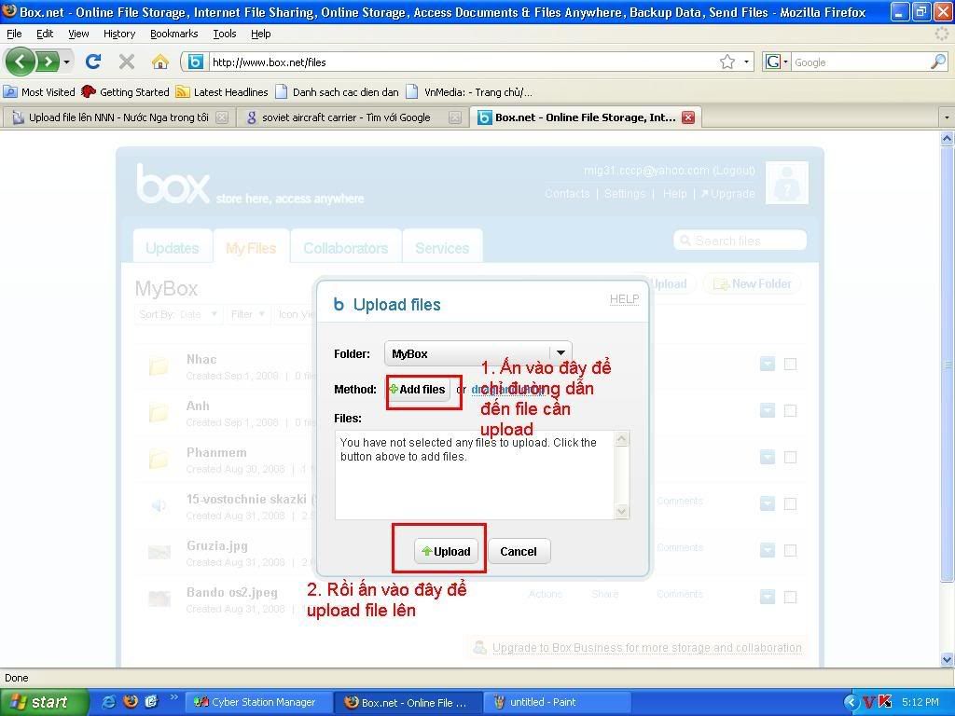Open Internet Explorer from quick launch
The height and width of the screenshot is (716, 955).
pyautogui.click(x=109, y=702)
